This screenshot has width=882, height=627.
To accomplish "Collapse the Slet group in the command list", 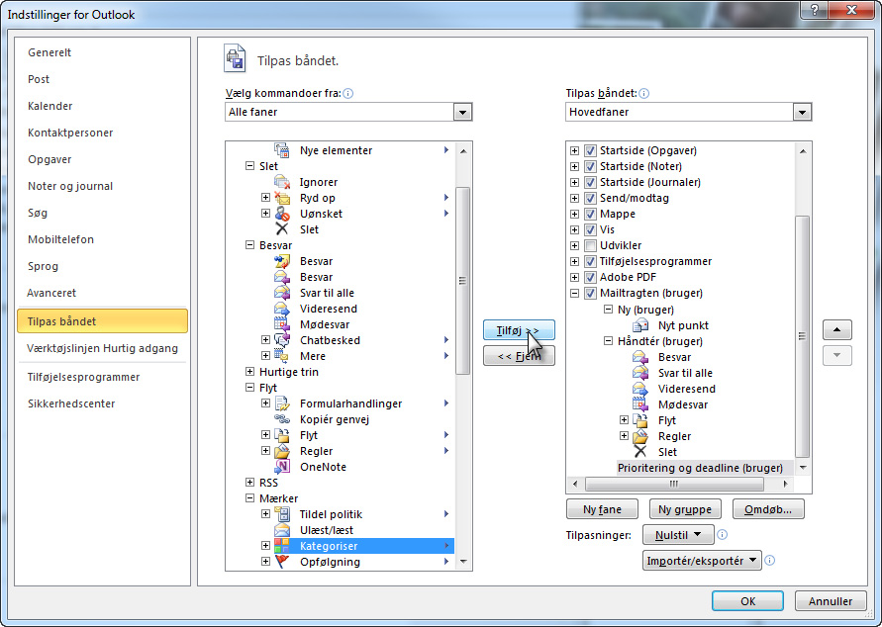I will 249,166.
